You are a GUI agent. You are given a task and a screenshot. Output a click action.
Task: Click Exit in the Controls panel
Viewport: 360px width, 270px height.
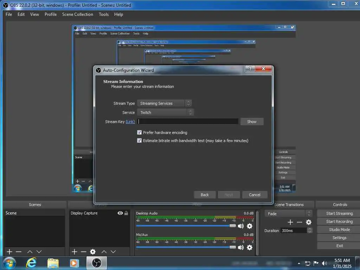click(x=339, y=246)
